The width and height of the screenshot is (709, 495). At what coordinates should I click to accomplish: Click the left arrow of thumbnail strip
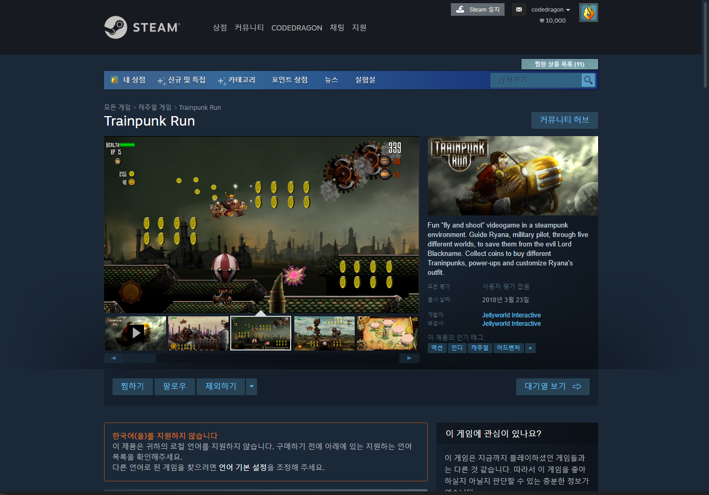[114, 358]
